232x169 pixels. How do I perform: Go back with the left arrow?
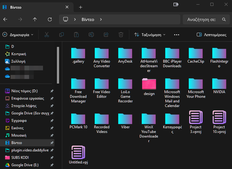click(x=5, y=19)
